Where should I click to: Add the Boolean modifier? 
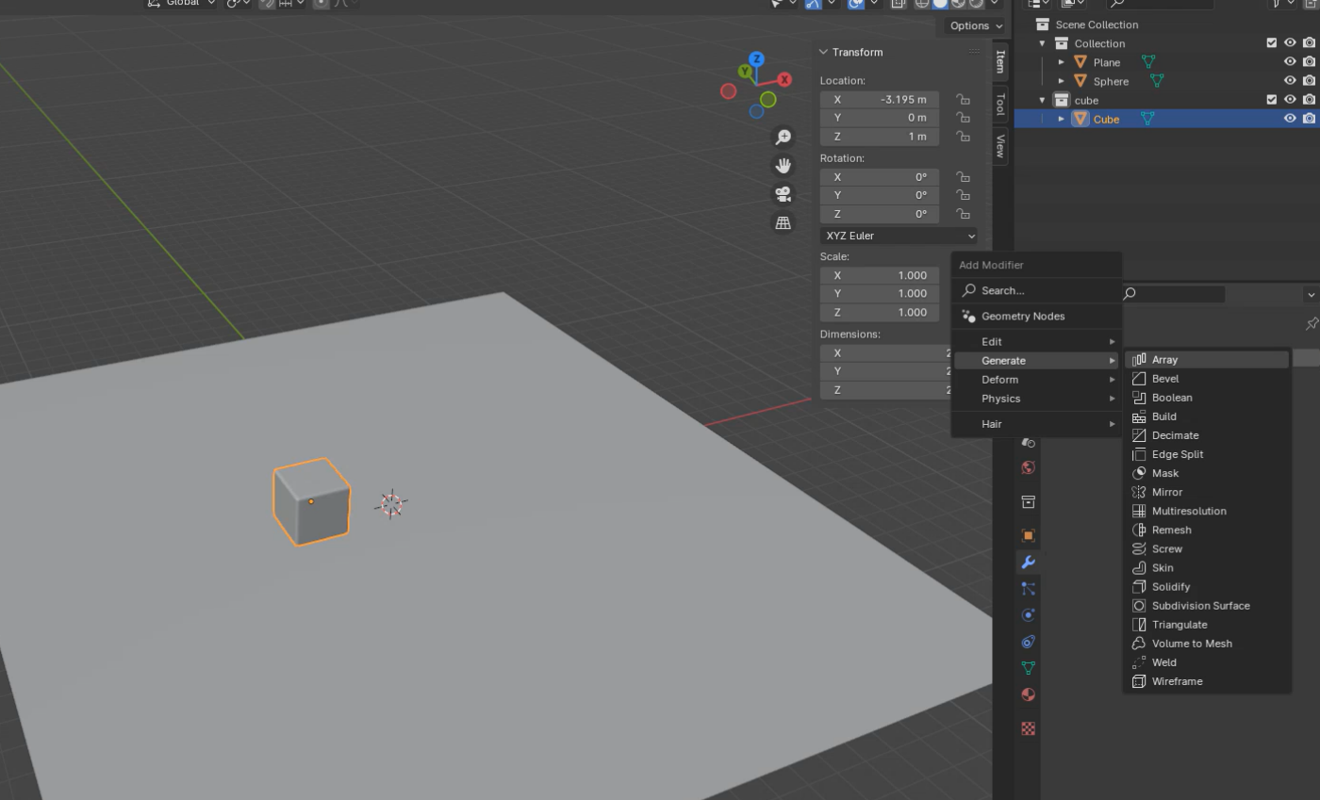1207,397
